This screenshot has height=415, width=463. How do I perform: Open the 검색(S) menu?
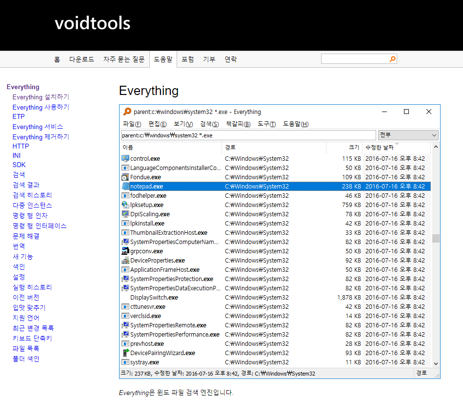[x=209, y=124]
